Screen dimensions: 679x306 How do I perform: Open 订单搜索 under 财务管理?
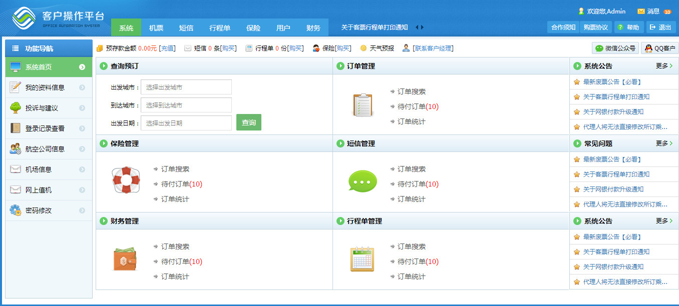coord(175,246)
